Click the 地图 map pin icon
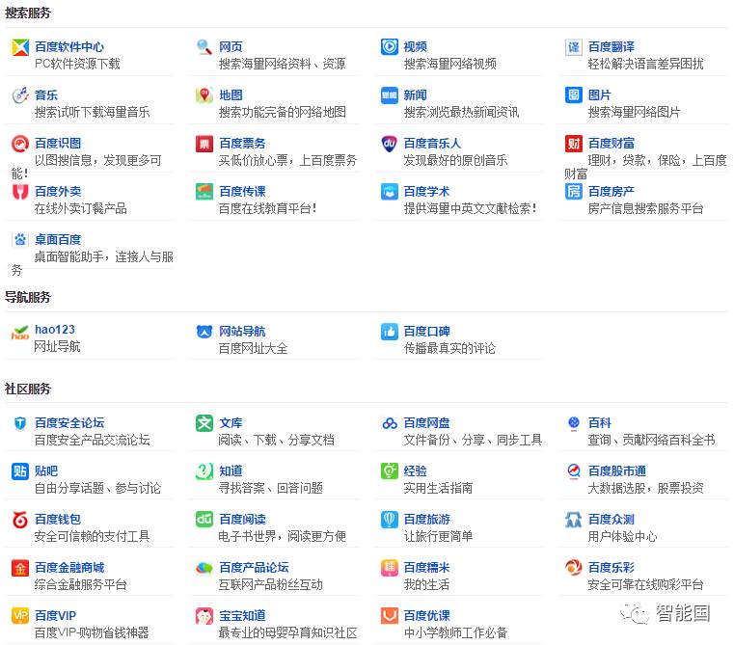The width and height of the screenshot is (734, 645). click(204, 95)
